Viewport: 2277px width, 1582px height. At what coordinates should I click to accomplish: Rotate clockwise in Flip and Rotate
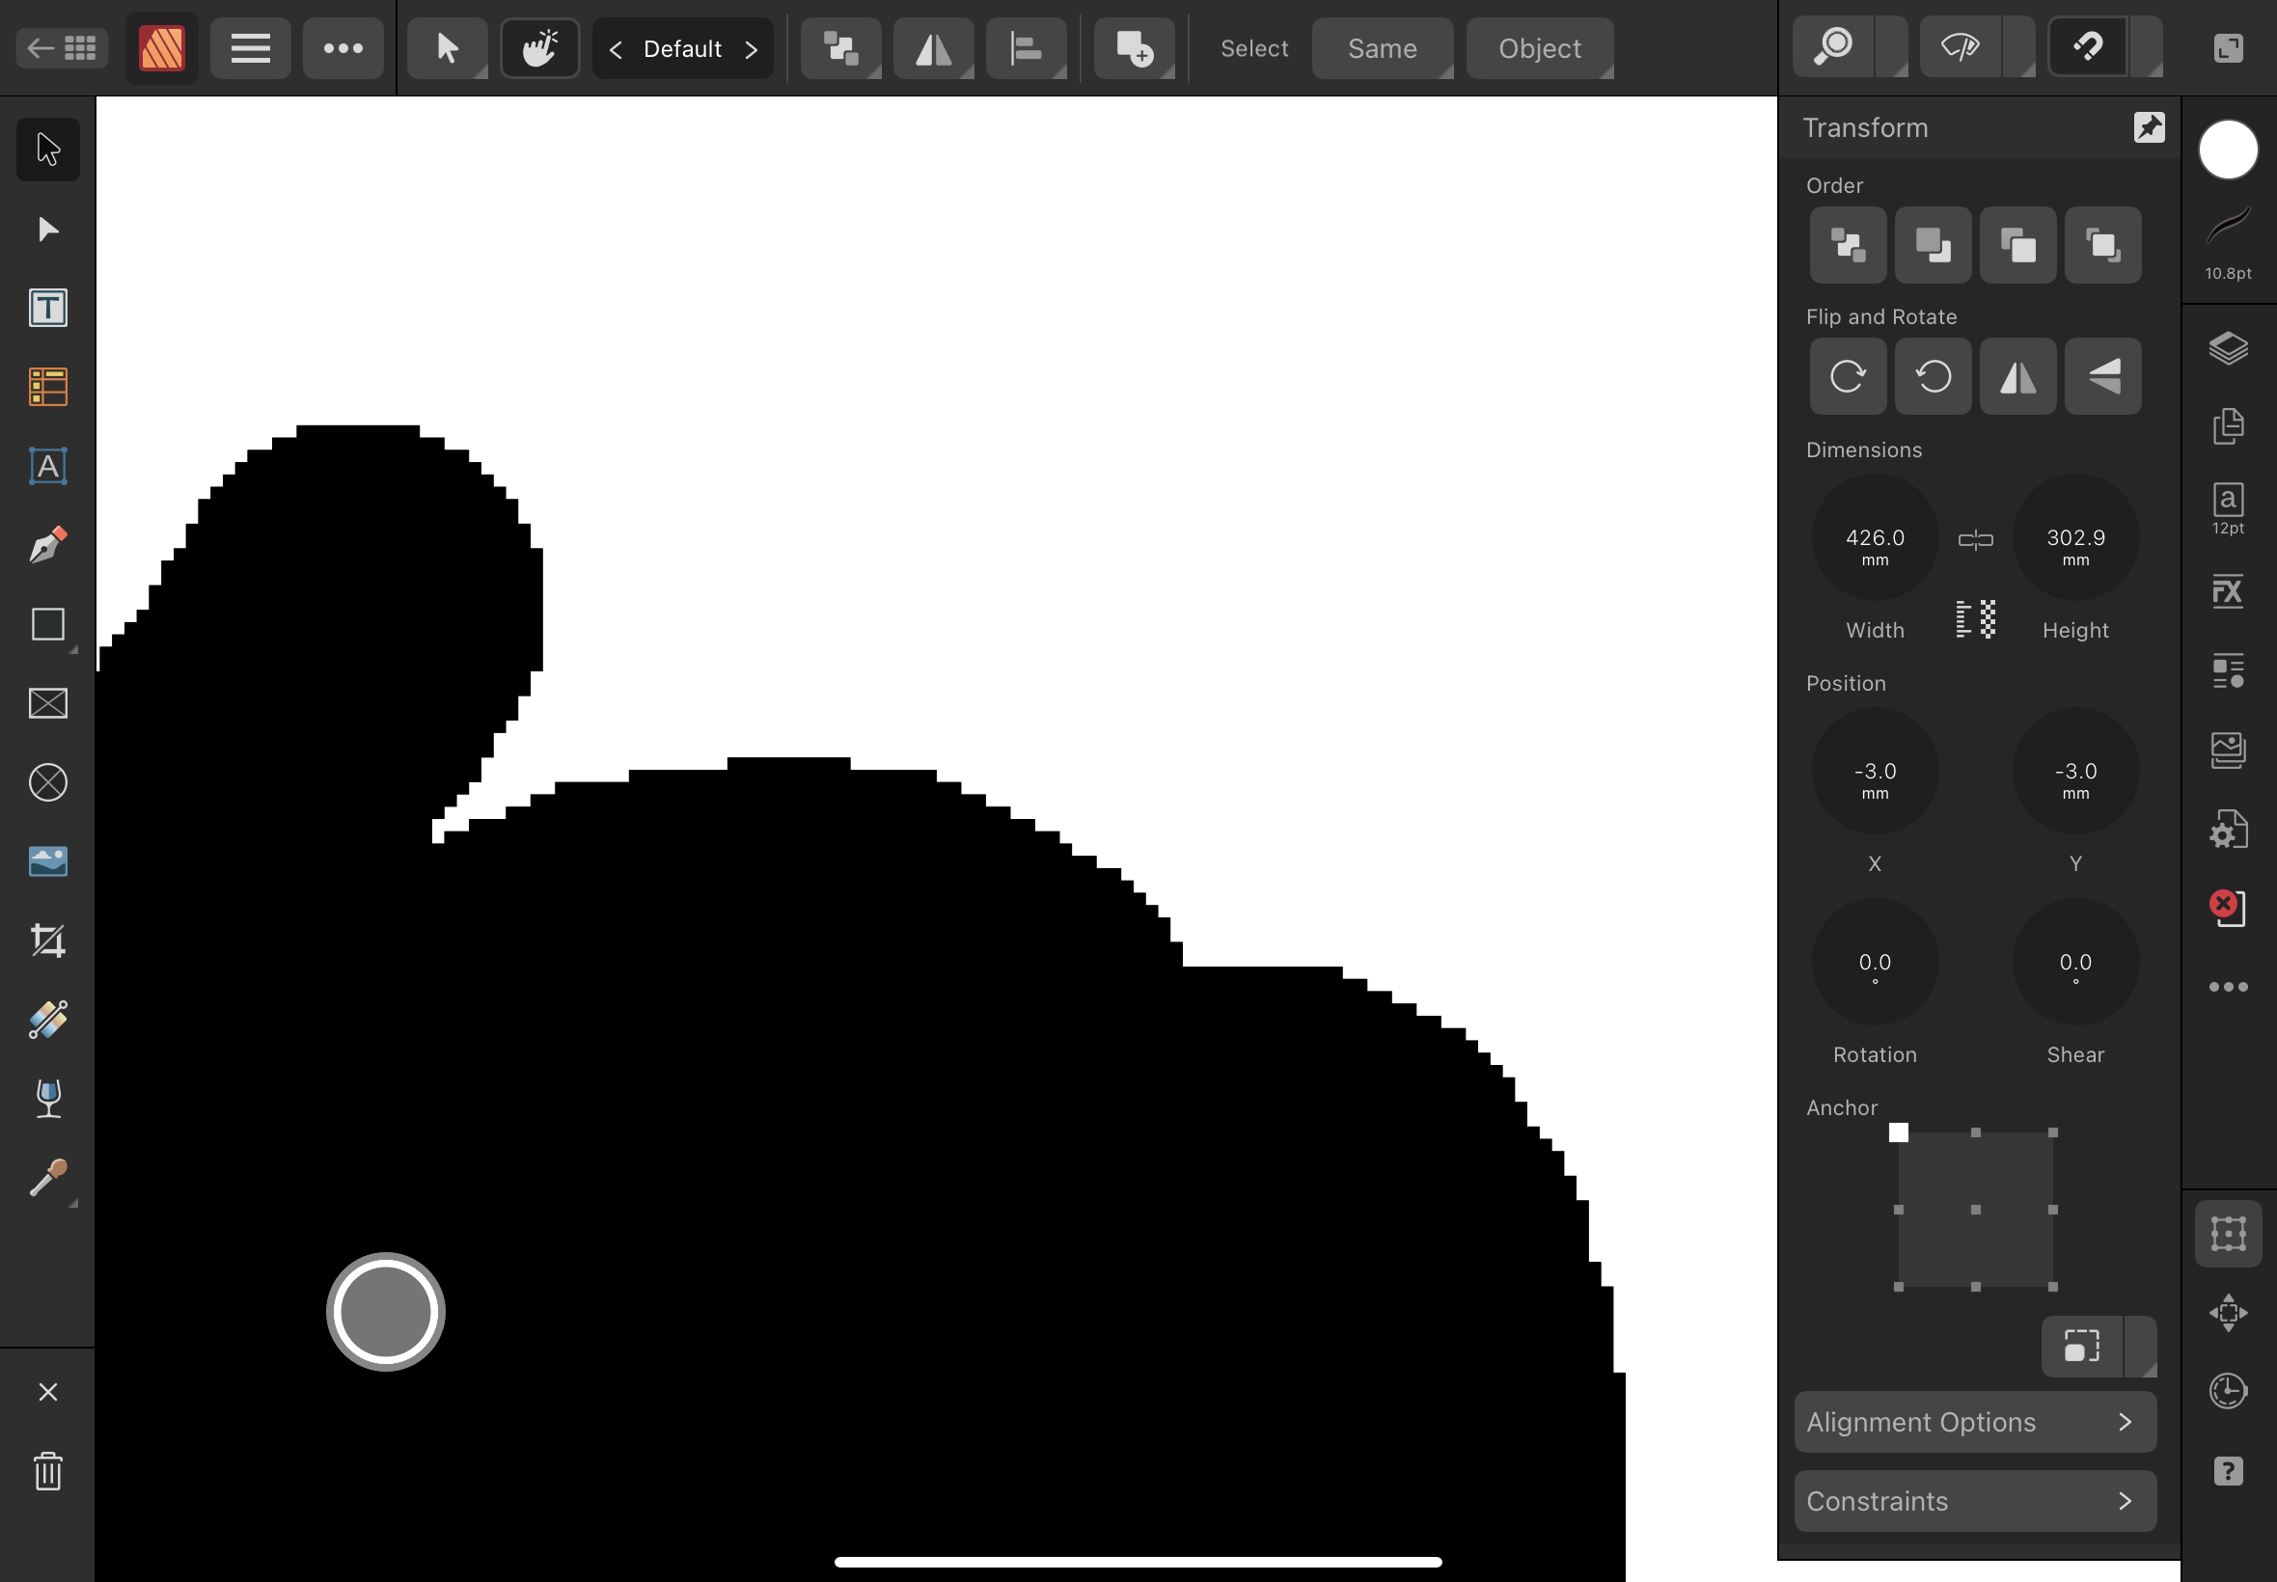(x=1848, y=376)
